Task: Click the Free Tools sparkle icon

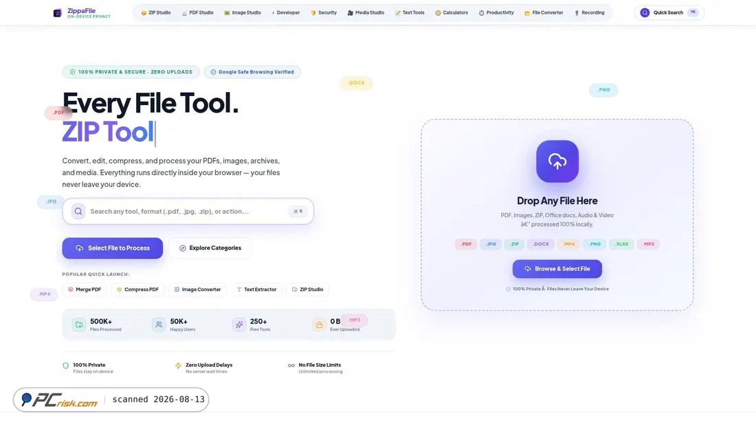Action: click(x=238, y=325)
